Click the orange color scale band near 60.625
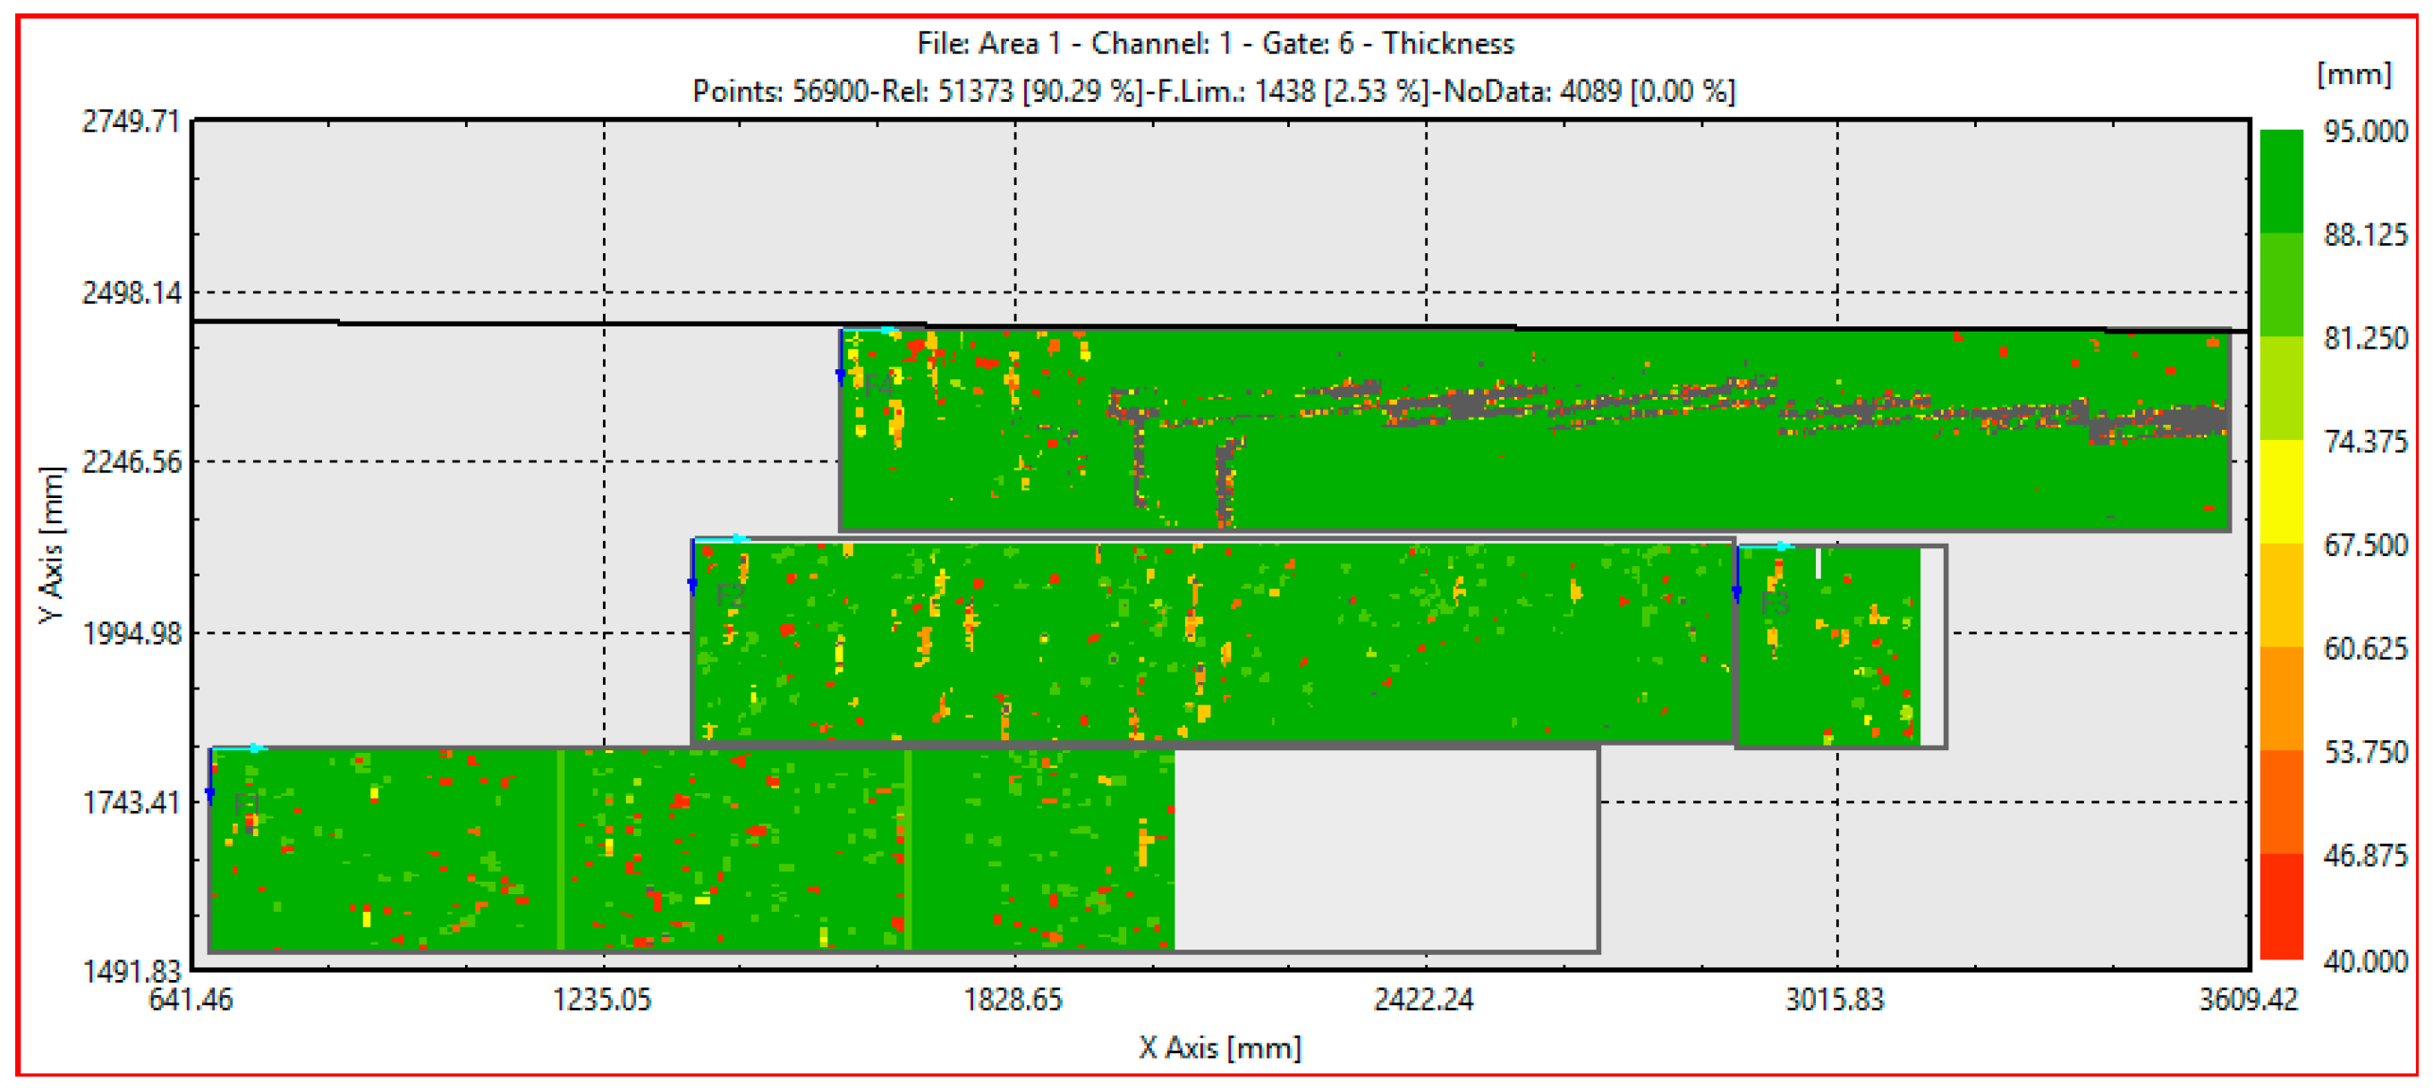The image size is (2433, 1090). click(x=2281, y=699)
